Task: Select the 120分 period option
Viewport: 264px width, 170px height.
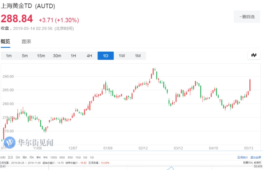Action: pyautogui.click(x=53, y=157)
